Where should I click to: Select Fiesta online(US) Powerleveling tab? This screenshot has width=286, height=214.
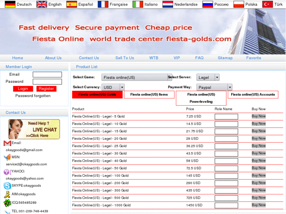201,98
